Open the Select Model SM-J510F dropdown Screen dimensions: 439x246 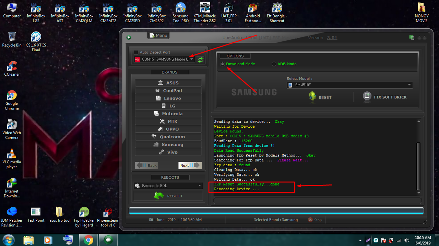pos(349,85)
